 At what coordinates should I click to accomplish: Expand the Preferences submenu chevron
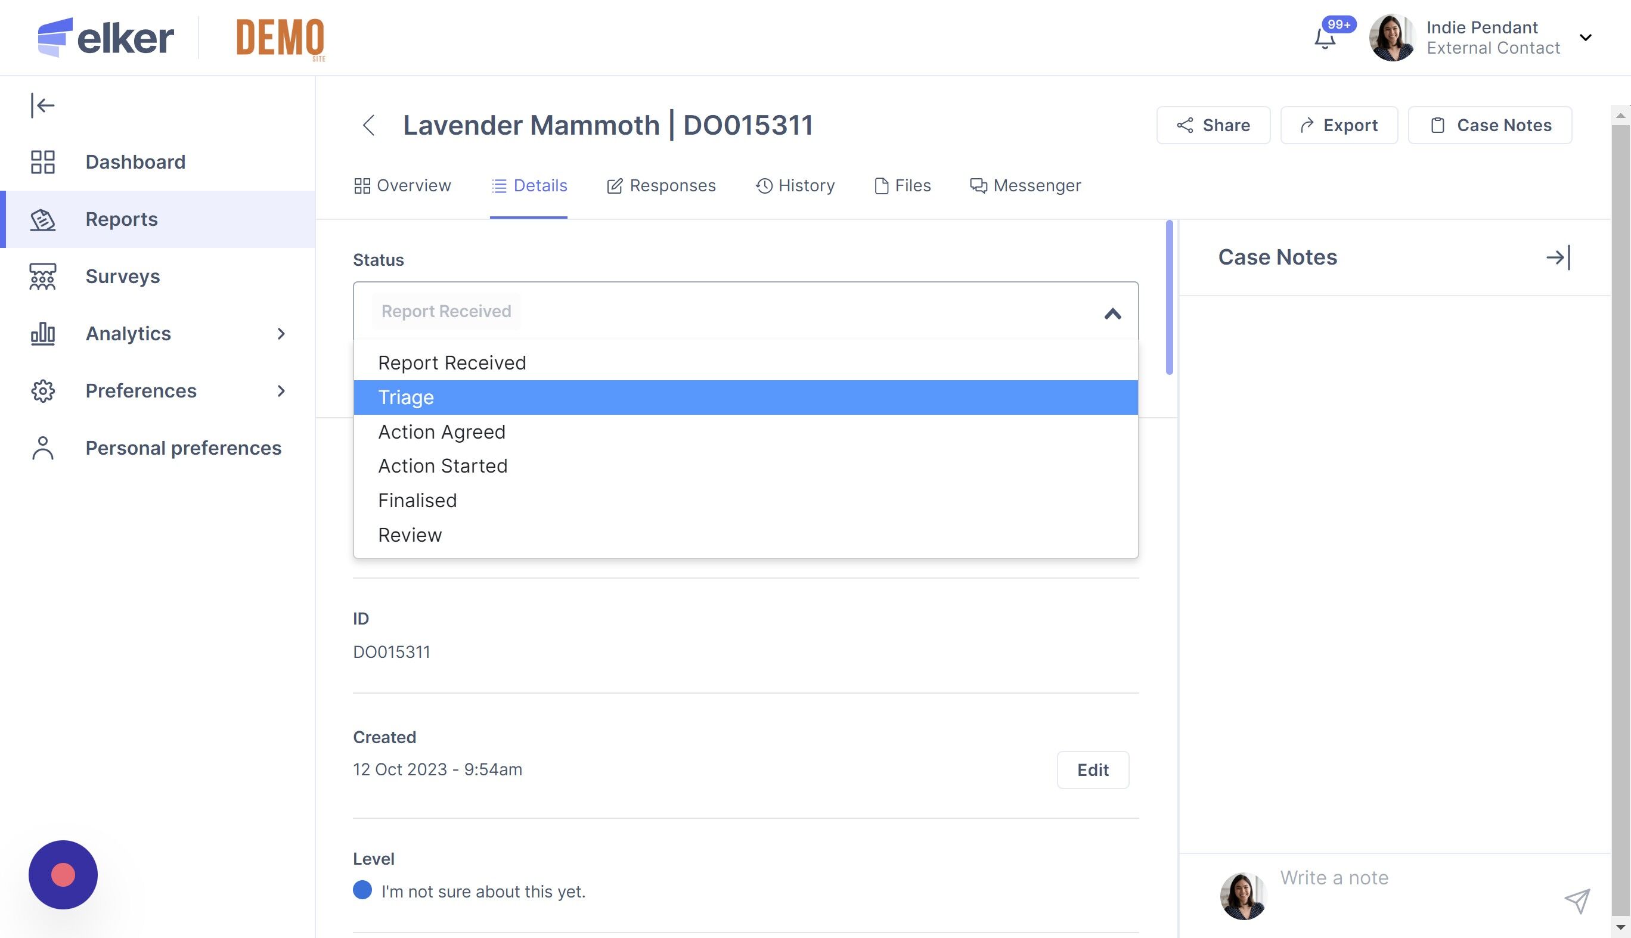click(281, 391)
